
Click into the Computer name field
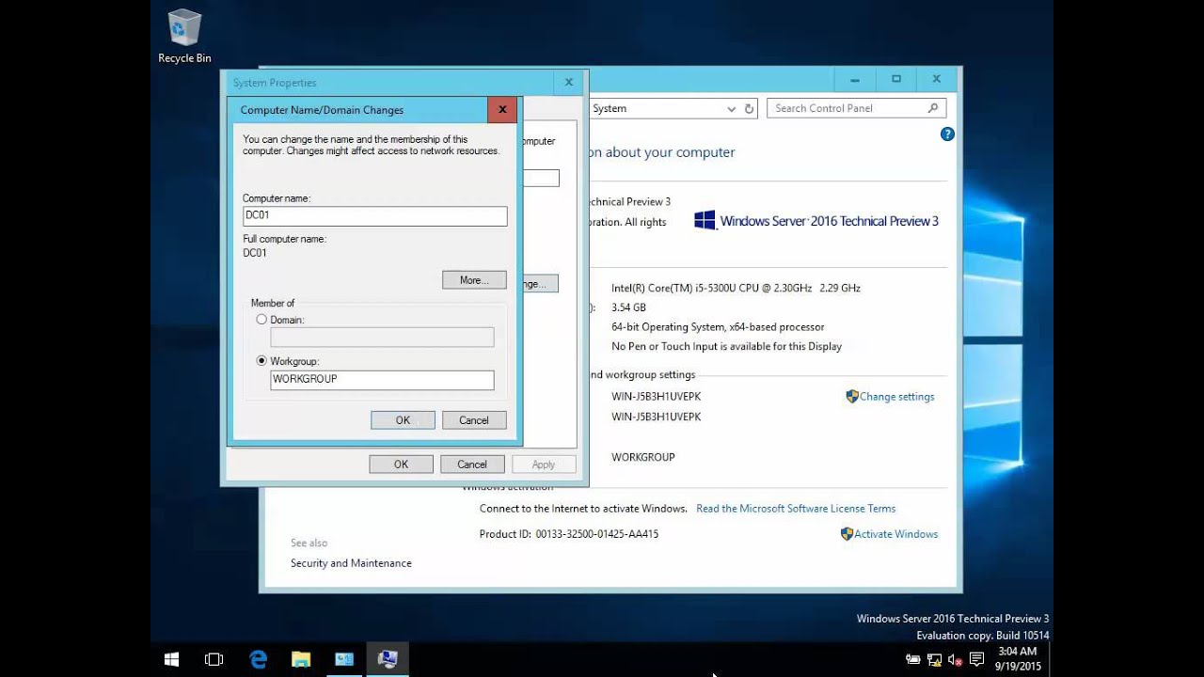(x=374, y=216)
